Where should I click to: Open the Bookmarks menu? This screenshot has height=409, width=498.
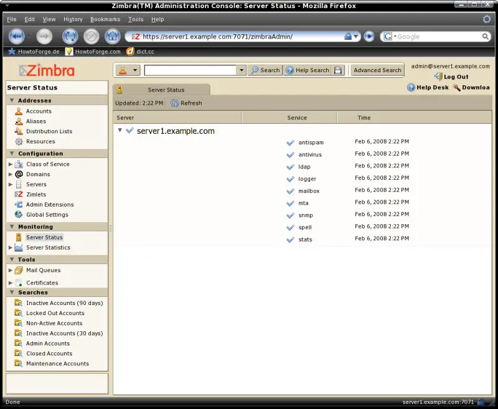pyautogui.click(x=105, y=19)
